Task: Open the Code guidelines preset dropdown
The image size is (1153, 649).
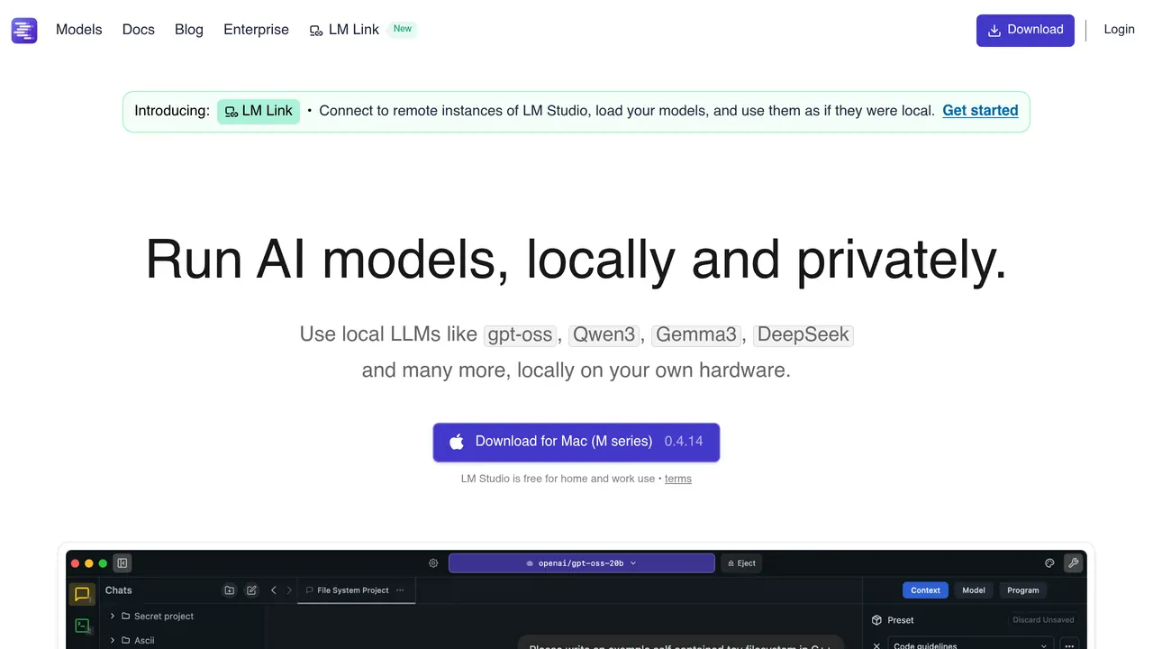Action: point(970,644)
